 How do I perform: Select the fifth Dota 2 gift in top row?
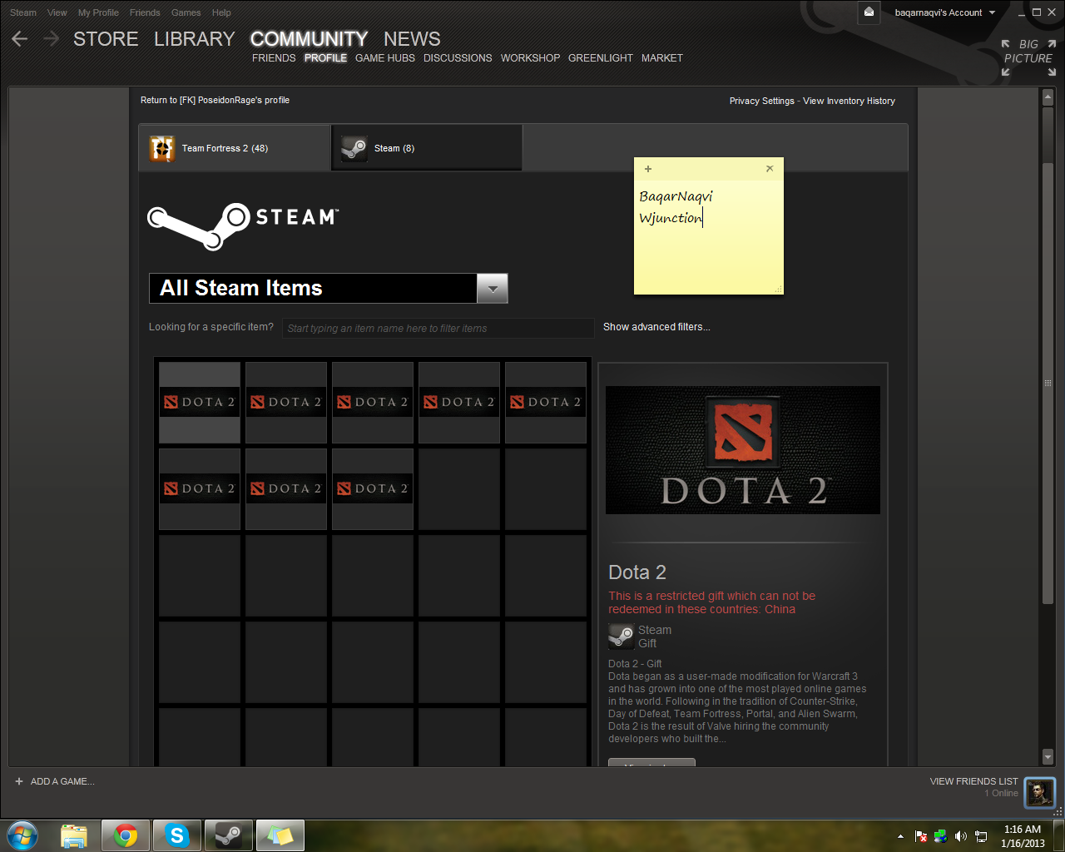pyautogui.click(x=546, y=403)
